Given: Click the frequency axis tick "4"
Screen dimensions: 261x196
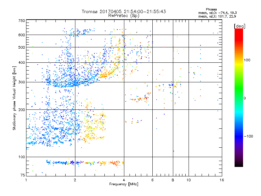Looking at the screenshot, I should click(124, 180).
